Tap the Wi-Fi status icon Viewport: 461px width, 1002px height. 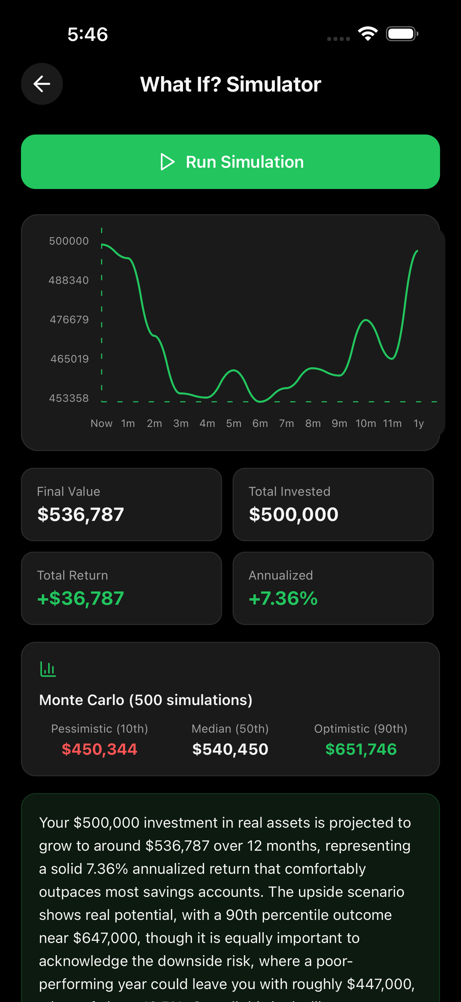368,34
